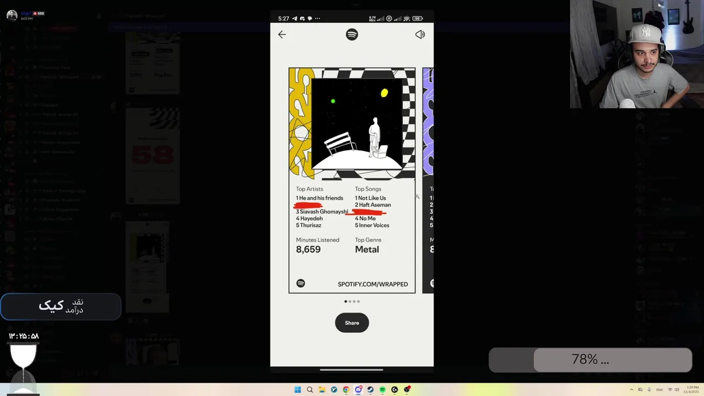
Task: Open the blue checkmark app in the taskbar
Action: tap(334, 389)
